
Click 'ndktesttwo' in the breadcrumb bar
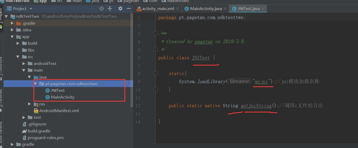[178, 1]
